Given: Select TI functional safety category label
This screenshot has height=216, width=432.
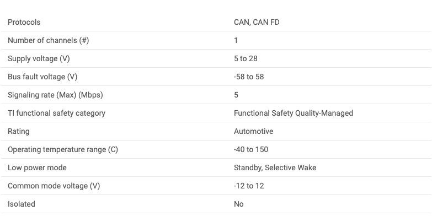Looking at the screenshot, I should coord(56,113).
